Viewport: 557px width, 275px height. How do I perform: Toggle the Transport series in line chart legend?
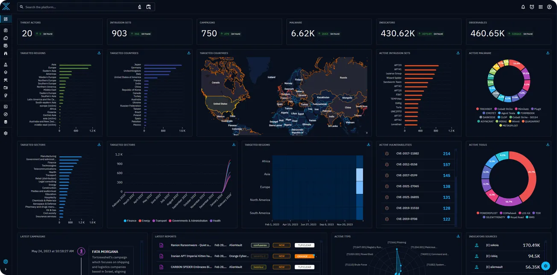click(159, 221)
